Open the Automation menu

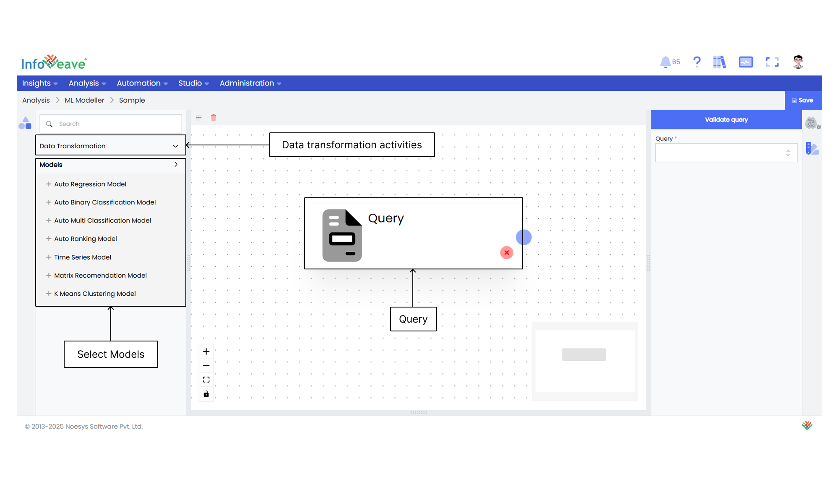point(142,83)
